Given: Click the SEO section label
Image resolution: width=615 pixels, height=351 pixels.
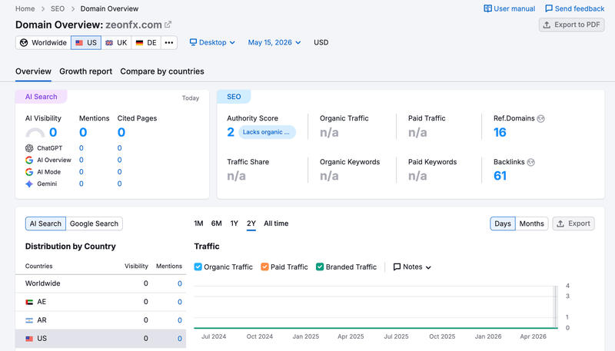Looking at the screenshot, I should 234,97.
